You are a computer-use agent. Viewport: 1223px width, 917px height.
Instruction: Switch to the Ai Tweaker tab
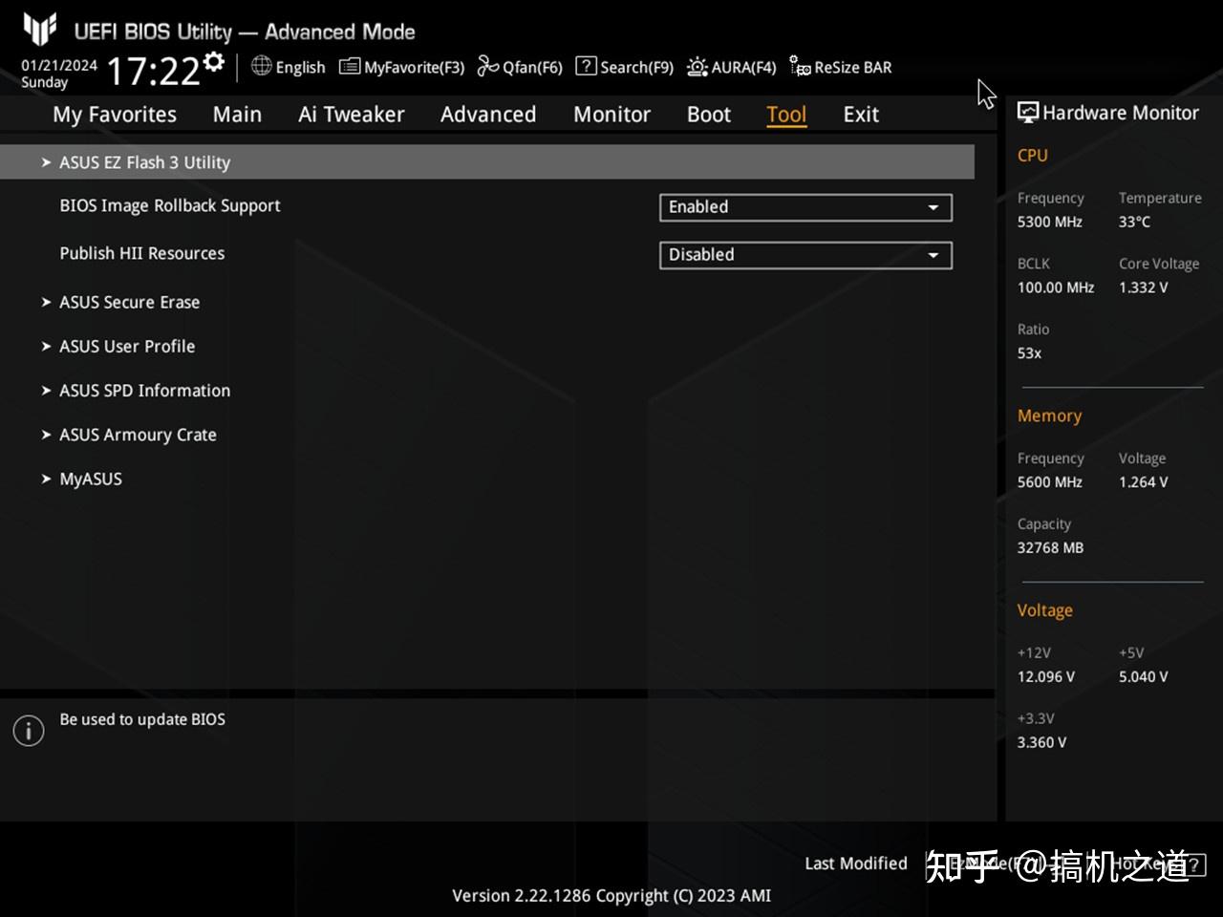click(351, 114)
